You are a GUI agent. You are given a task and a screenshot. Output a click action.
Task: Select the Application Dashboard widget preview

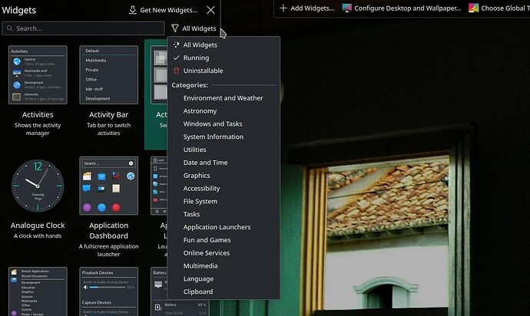pyautogui.click(x=108, y=186)
